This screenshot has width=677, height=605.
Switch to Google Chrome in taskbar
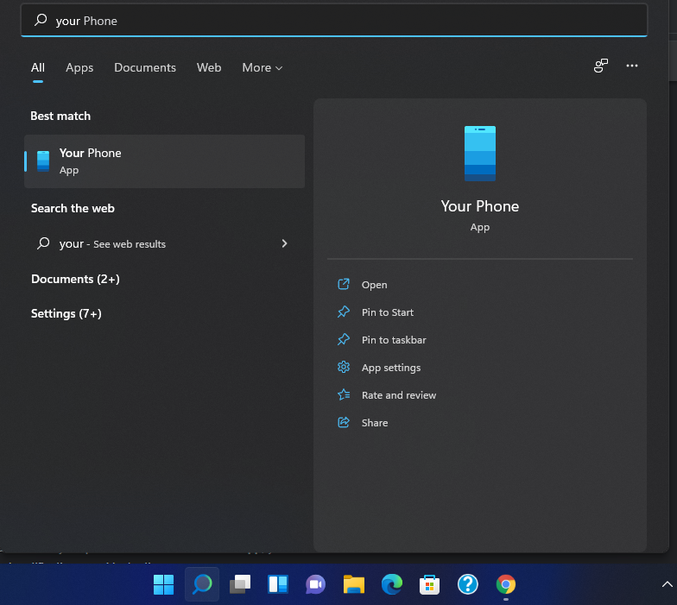pyautogui.click(x=506, y=585)
